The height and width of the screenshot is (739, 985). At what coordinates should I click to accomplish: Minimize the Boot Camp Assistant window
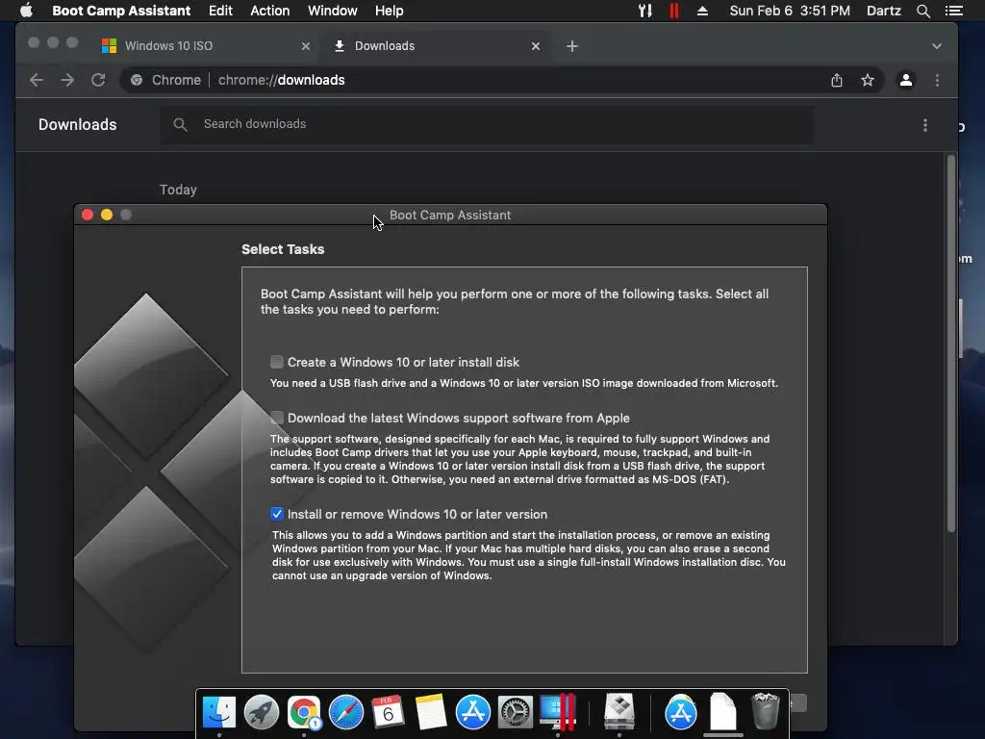107,215
